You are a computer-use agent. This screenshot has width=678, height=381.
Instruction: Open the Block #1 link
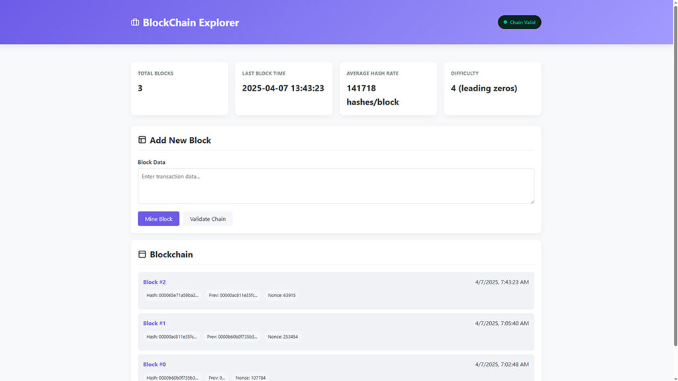[x=154, y=323]
